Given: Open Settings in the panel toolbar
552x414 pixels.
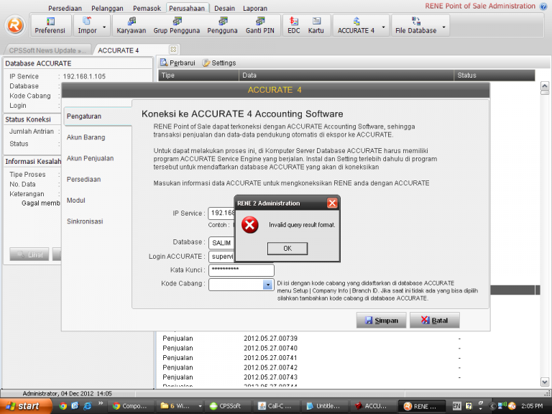Looking at the screenshot, I should (219, 63).
